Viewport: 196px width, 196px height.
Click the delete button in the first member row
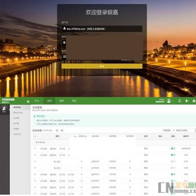click(x=53, y=149)
